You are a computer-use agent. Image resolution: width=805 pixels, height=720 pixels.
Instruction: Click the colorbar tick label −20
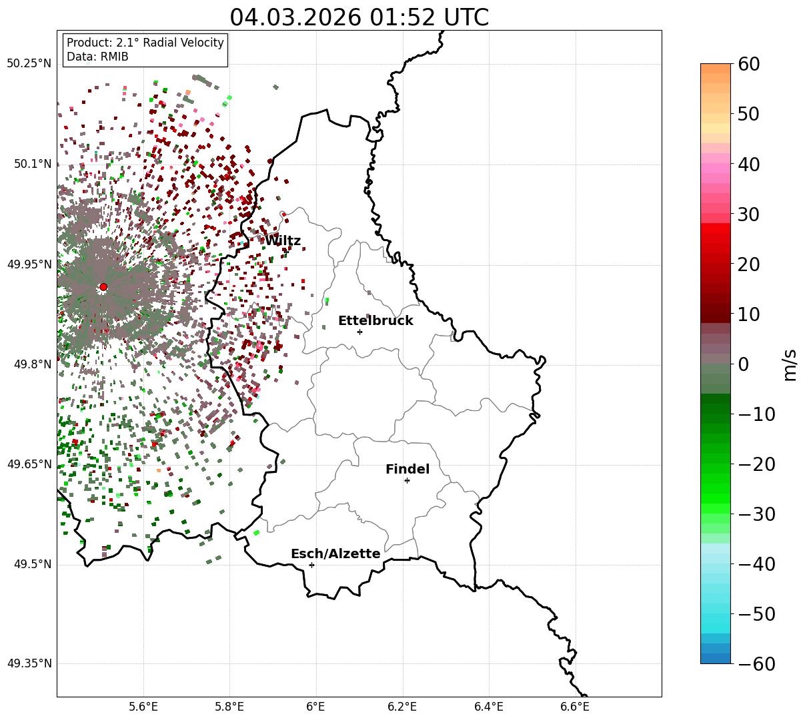756,464
